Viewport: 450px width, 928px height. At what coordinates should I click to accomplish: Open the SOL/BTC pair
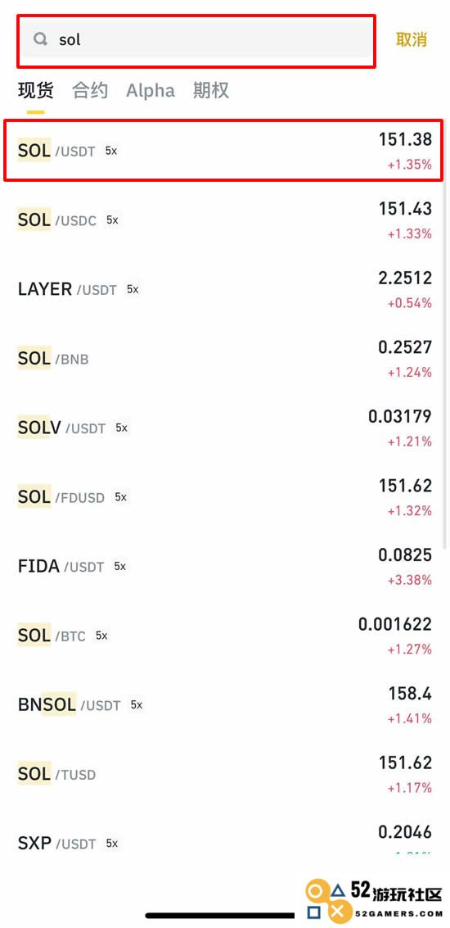tap(225, 636)
